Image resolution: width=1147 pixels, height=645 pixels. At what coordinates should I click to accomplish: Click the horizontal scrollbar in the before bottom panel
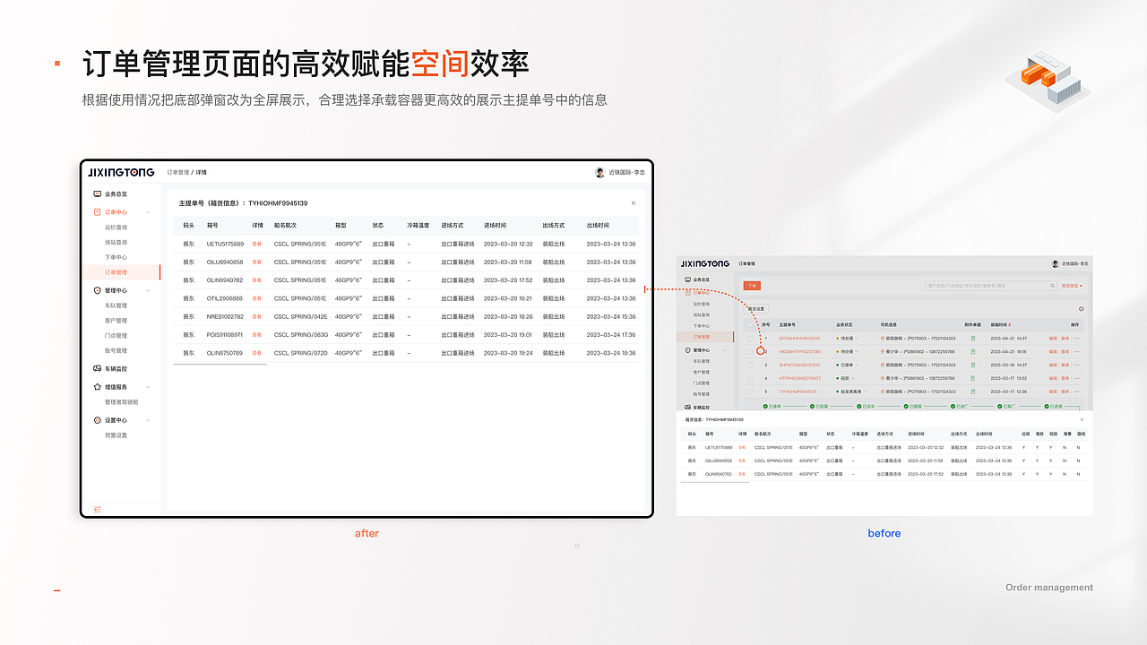pyautogui.click(x=714, y=482)
